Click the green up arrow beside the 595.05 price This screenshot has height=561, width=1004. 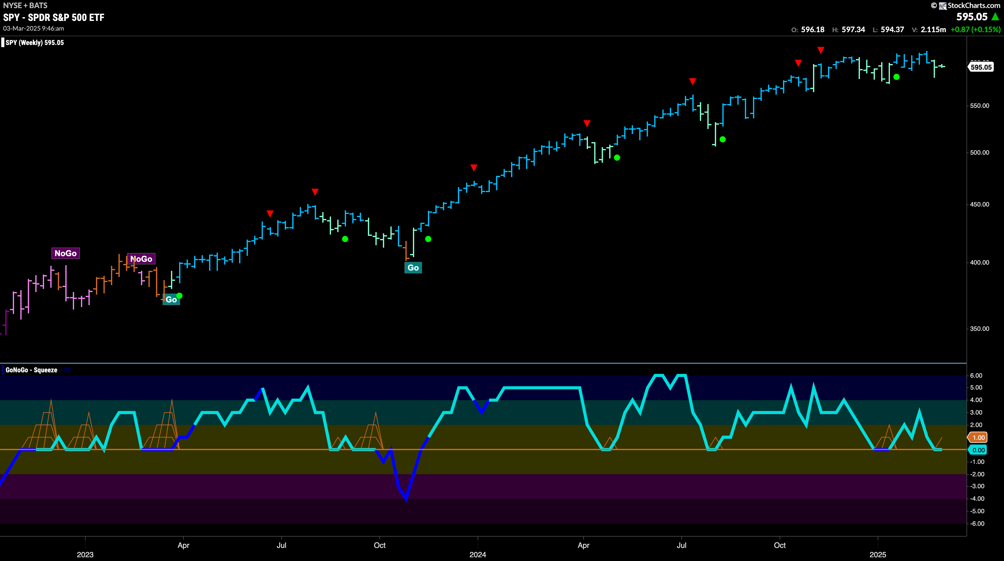[996, 17]
